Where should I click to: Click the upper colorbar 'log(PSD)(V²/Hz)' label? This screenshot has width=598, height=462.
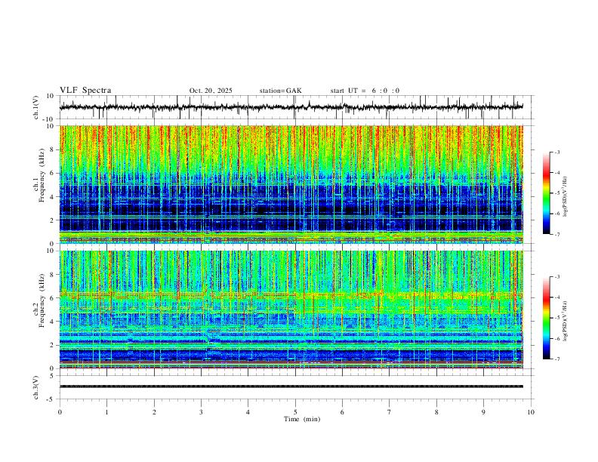click(566, 197)
